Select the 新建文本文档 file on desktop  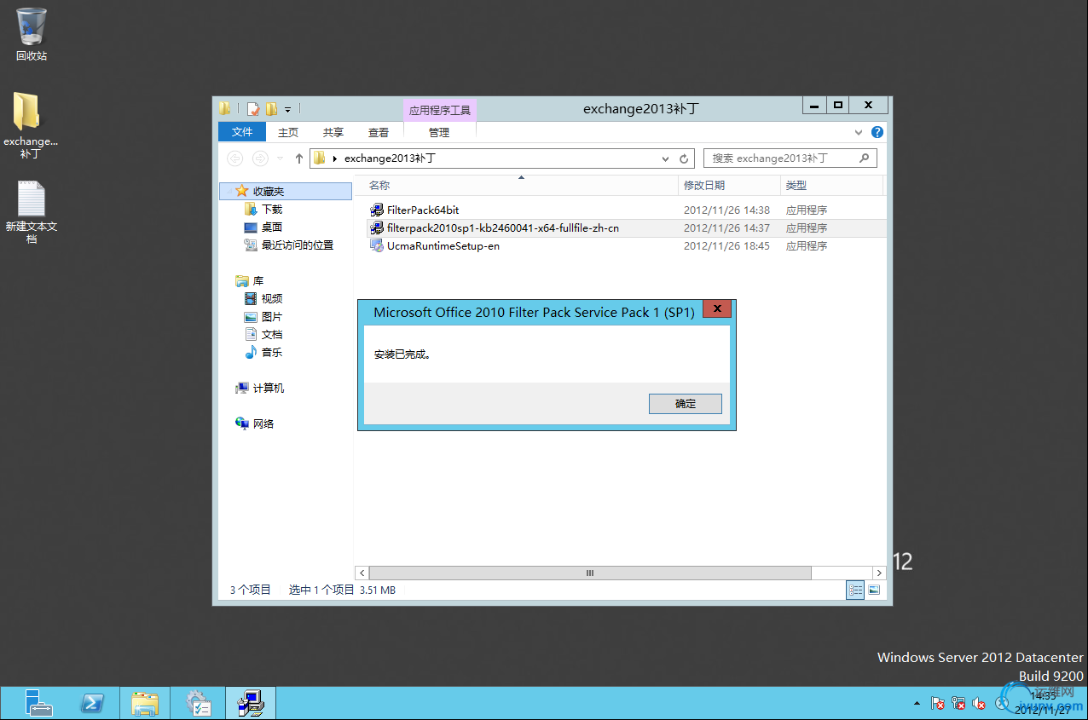pos(32,213)
